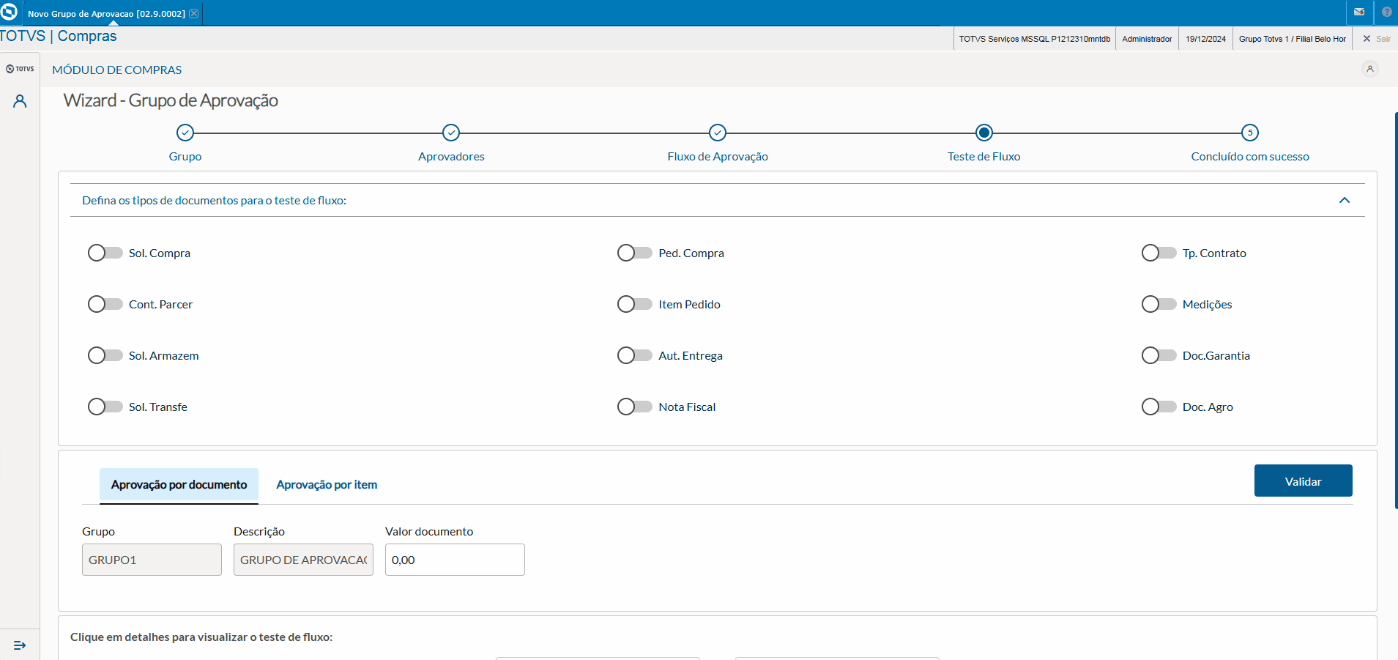This screenshot has height=660, width=1398.
Task: Click the Descrição field
Action: click(x=303, y=560)
